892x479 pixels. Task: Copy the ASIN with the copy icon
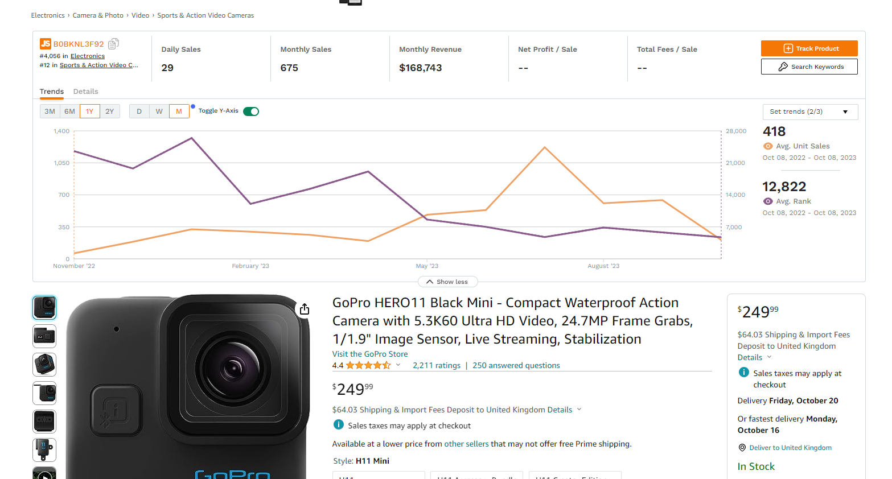(x=113, y=44)
